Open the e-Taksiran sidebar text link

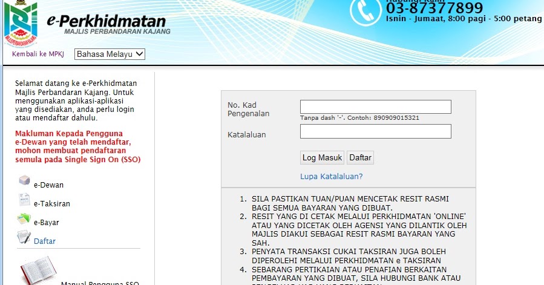tap(51, 204)
